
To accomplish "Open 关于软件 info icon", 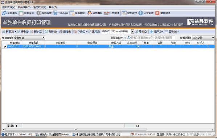I will pyautogui.click(x=140, y=13).
